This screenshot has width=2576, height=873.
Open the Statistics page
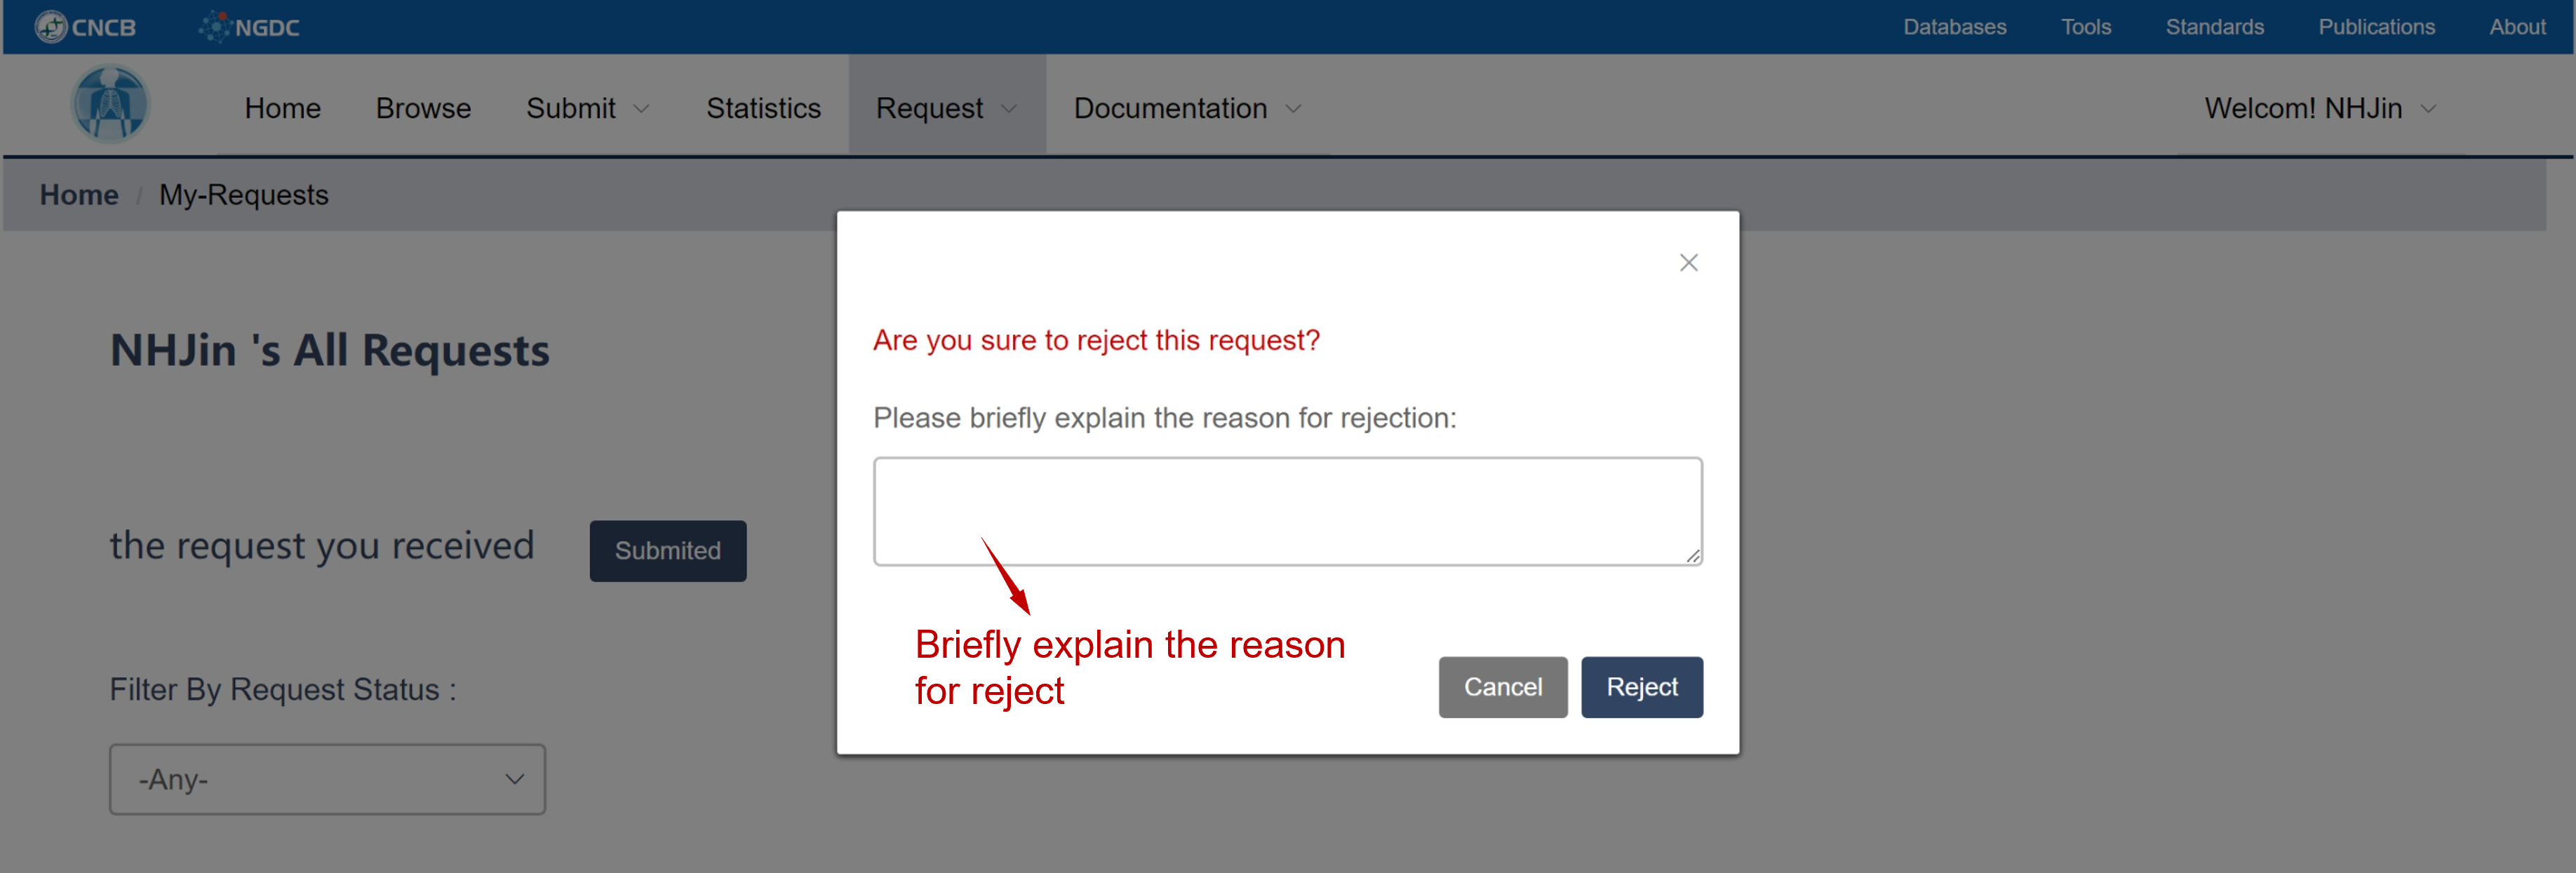tap(763, 108)
